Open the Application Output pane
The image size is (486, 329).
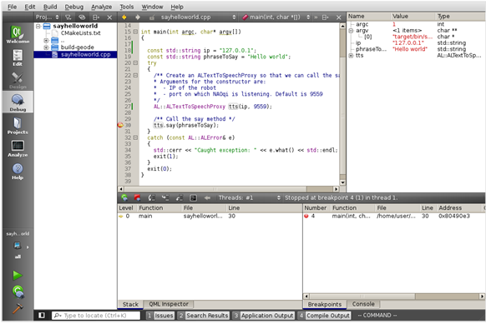point(263,316)
